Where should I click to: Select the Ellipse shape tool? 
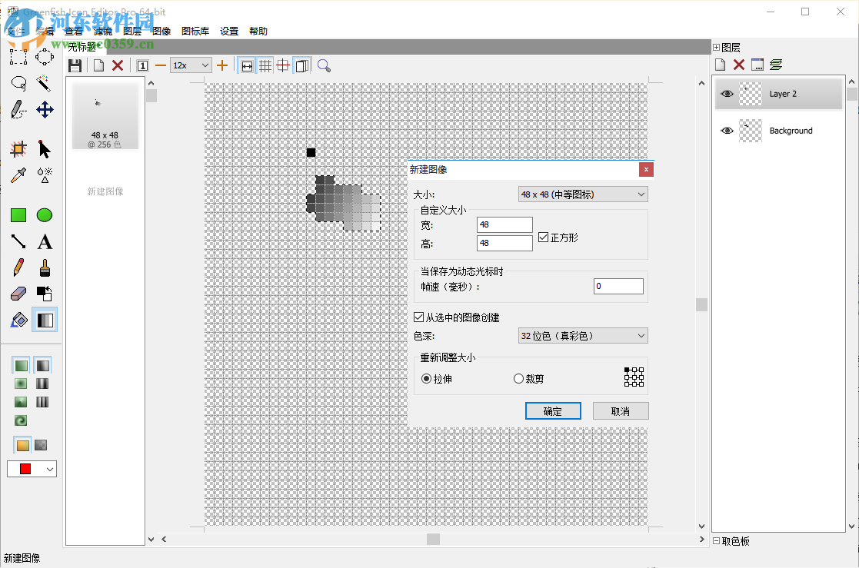[44, 215]
